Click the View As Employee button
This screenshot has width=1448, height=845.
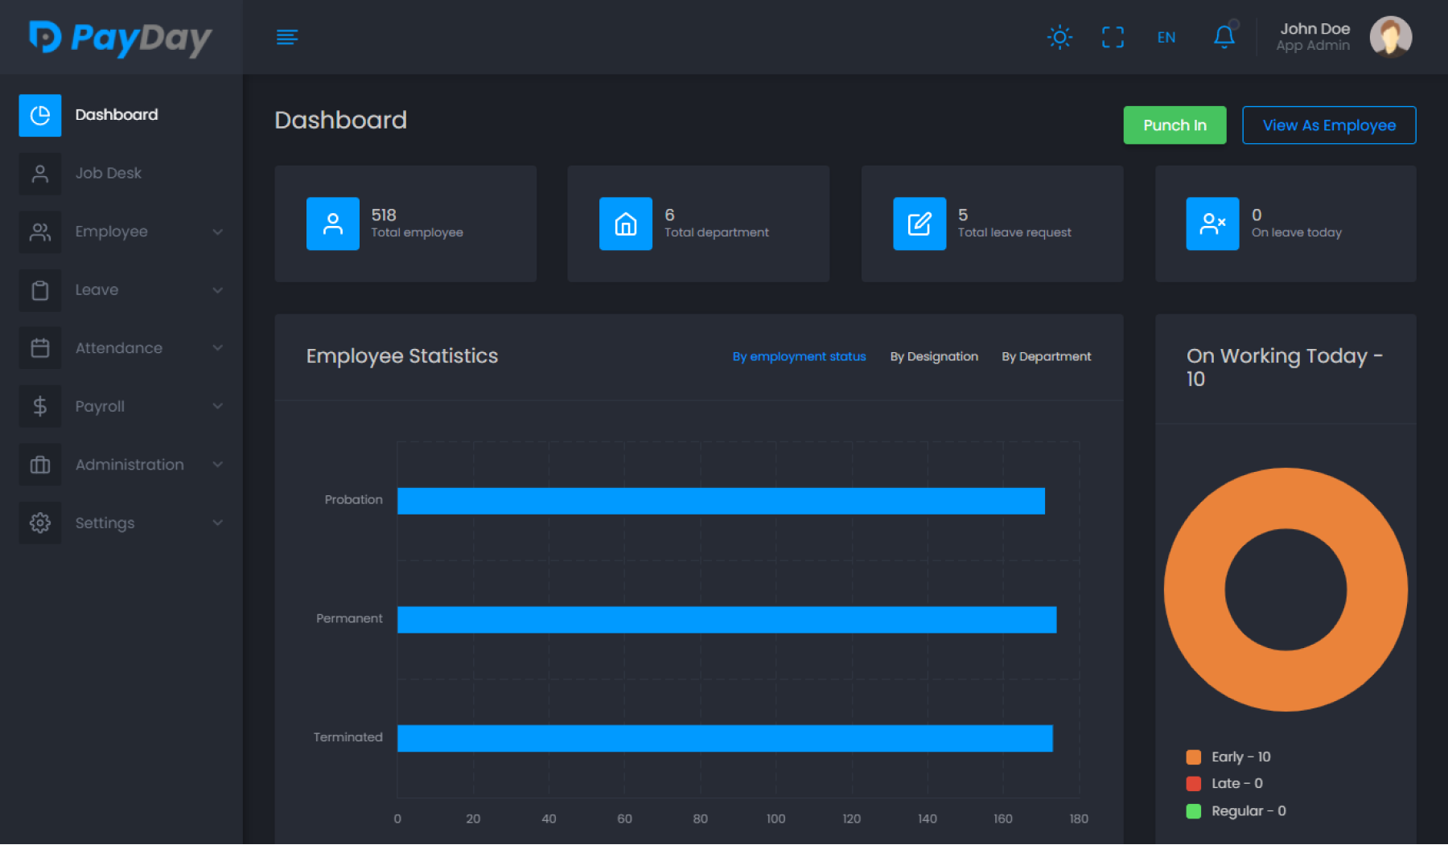coord(1329,125)
